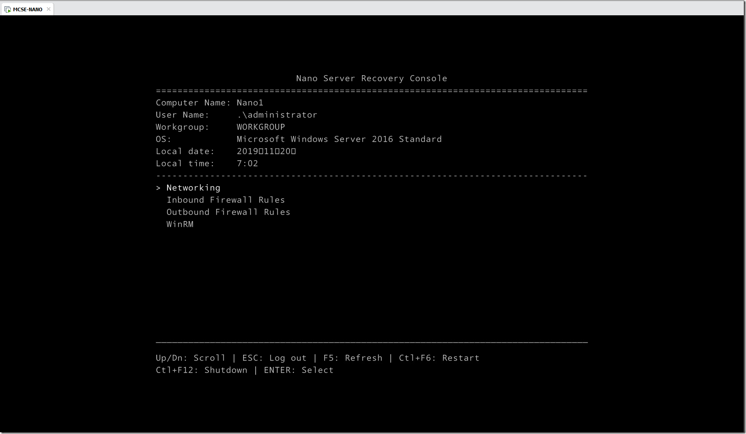
Task: Click the 'Computer Name:' label
Action: pyautogui.click(x=193, y=103)
